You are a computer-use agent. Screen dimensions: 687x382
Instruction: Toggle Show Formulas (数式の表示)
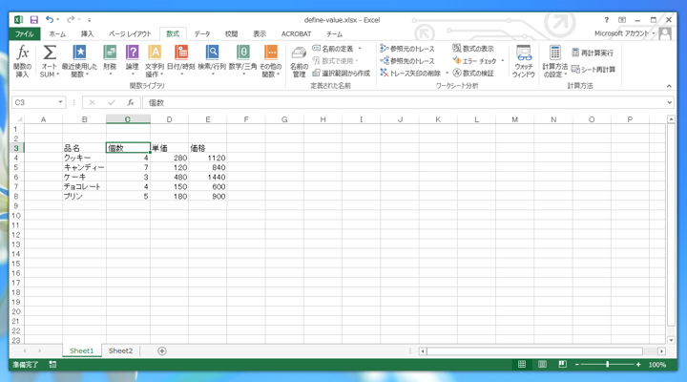click(x=473, y=49)
